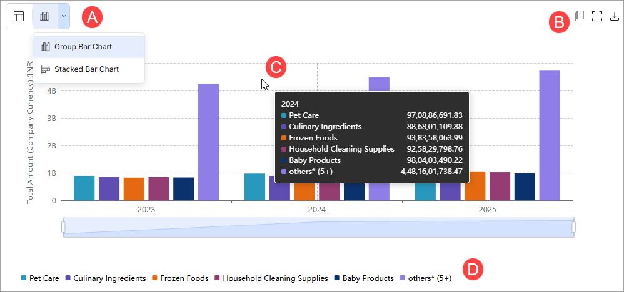Choose Group Bar Chart from the menu
The image size is (624, 292).
(x=83, y=47)
